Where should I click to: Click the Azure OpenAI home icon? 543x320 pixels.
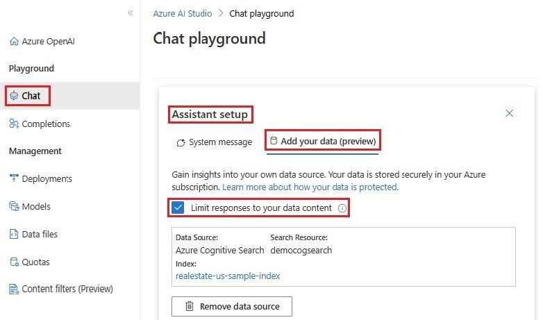click(x=14, y=42)
